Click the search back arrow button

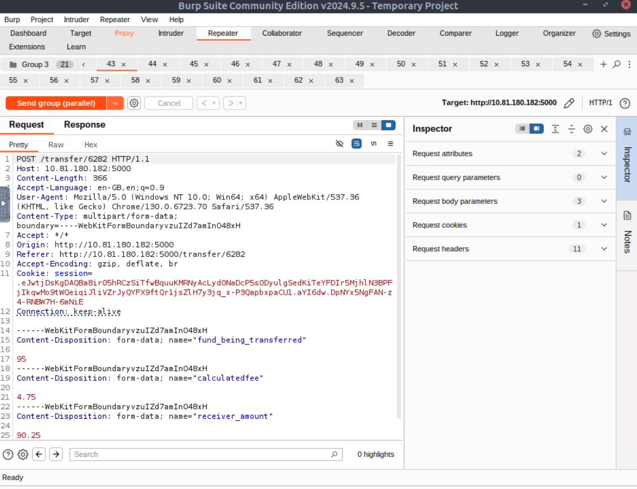point(39,454)
